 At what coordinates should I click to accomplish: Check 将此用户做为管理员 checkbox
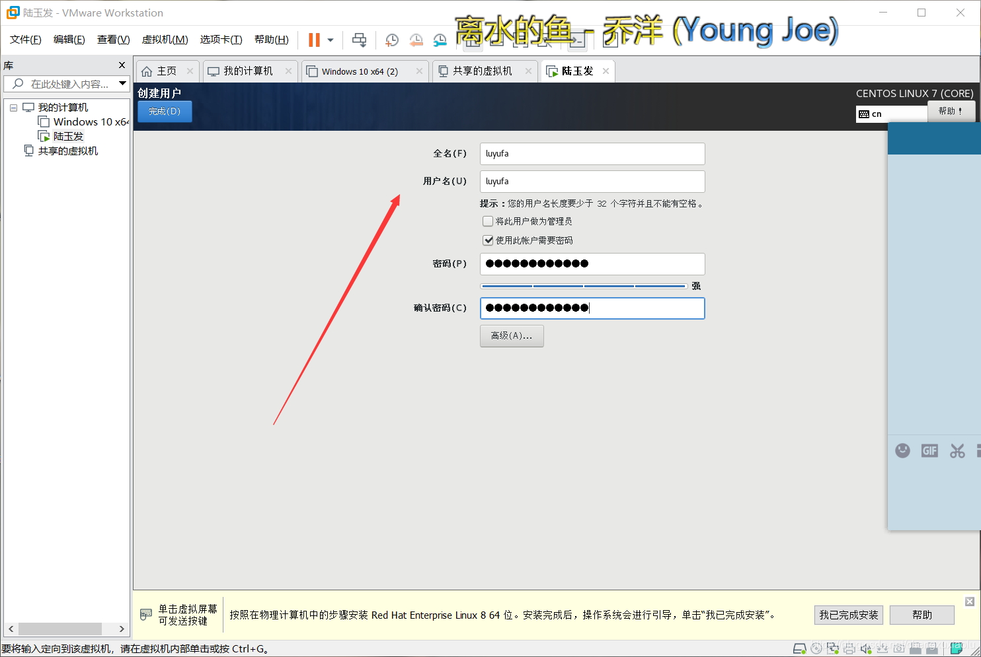(488, 221)
